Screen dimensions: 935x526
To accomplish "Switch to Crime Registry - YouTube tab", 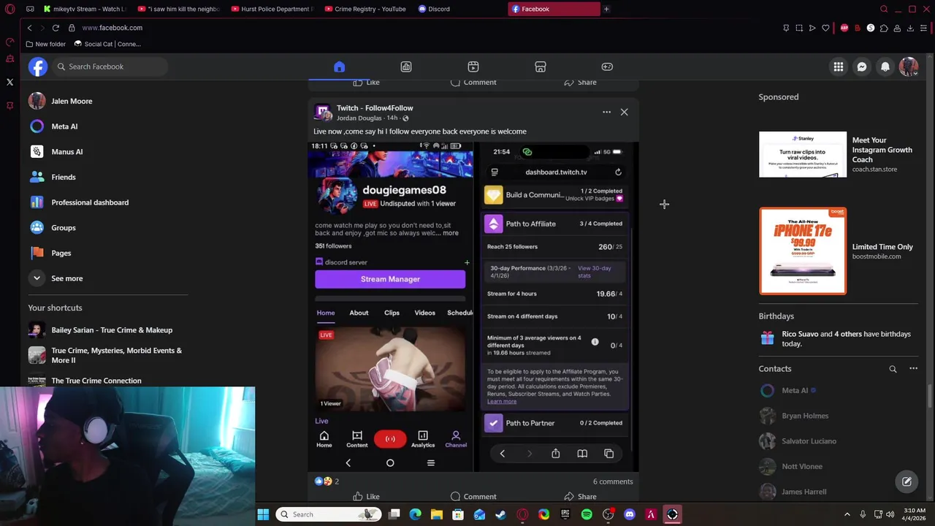I will [x=365, y=9].
